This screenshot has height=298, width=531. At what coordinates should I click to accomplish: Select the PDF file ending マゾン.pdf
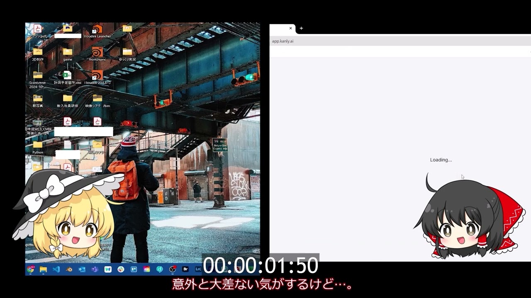(x=38, y=31)
